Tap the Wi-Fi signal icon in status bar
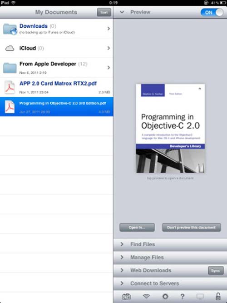The width and height of the screenshot is (227, 303). 13,3
